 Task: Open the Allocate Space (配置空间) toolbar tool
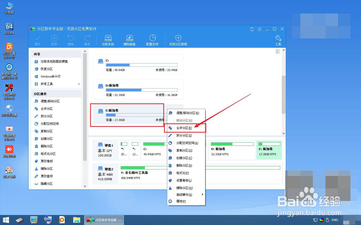click(152, 40)
